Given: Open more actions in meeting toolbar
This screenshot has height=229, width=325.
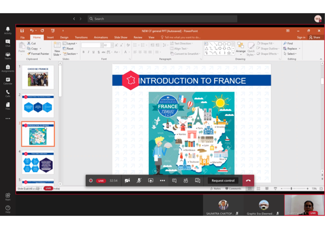Looking at the screenshot, I should 162,181.
